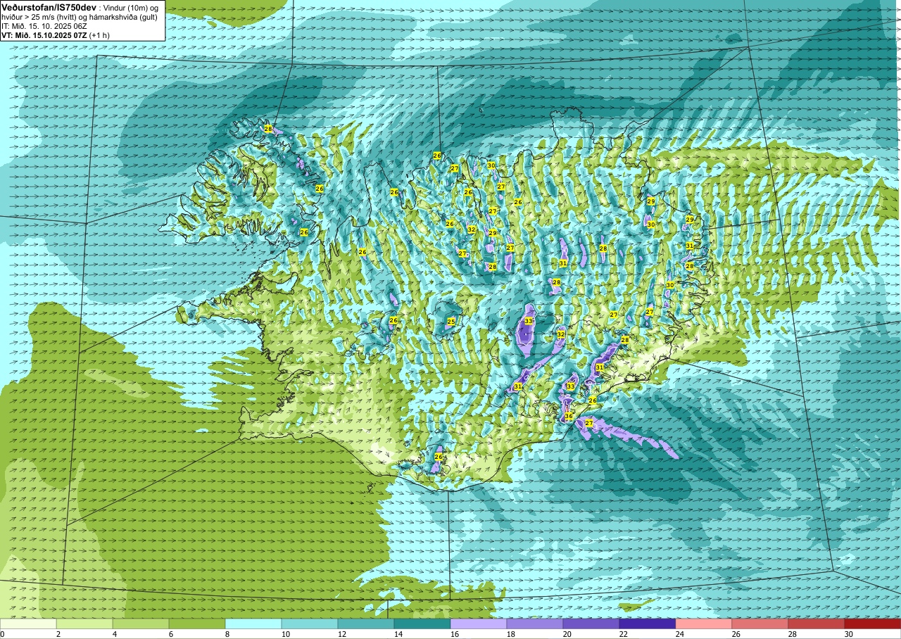
Task: Pick the 20–22 m/s violet legend swatch
Action: [591, 624]
